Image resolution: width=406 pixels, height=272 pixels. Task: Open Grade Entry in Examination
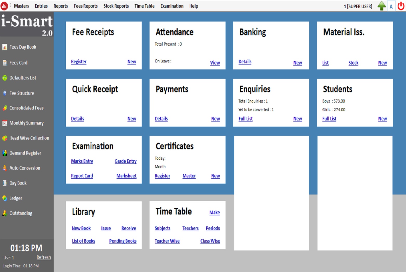pyautogui.click(x=126, y=161)
